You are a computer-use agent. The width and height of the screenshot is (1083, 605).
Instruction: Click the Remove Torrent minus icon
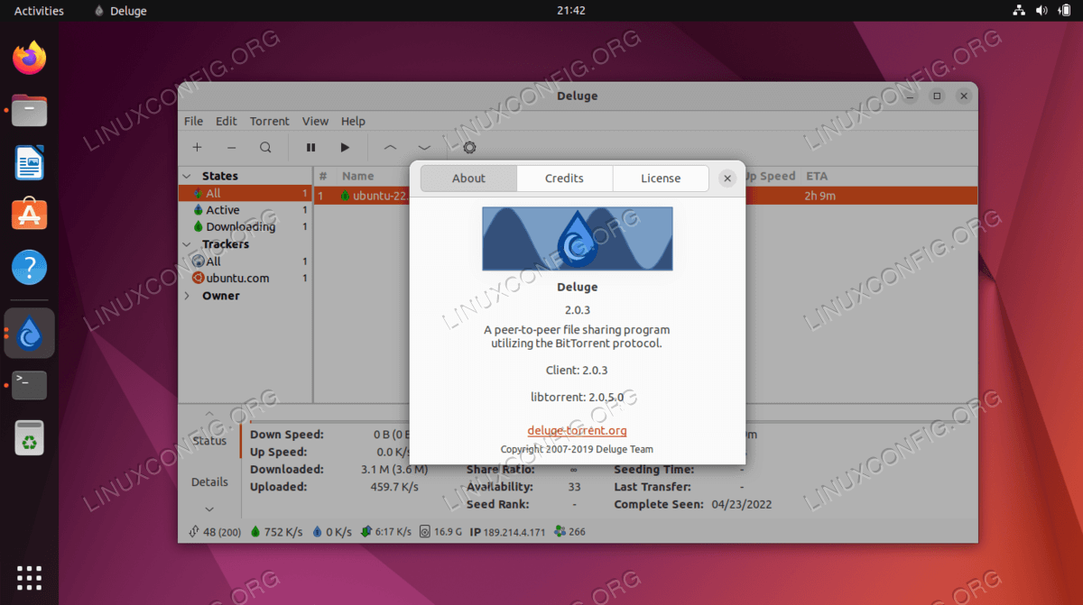(x=231, y=147)
